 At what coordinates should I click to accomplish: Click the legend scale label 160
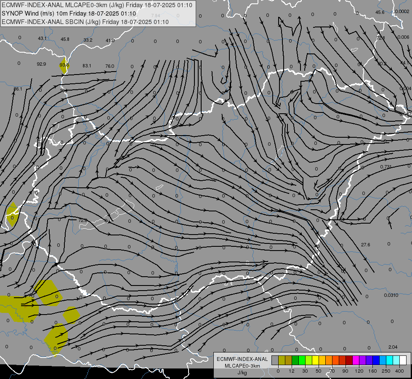(x=372, y=371)
